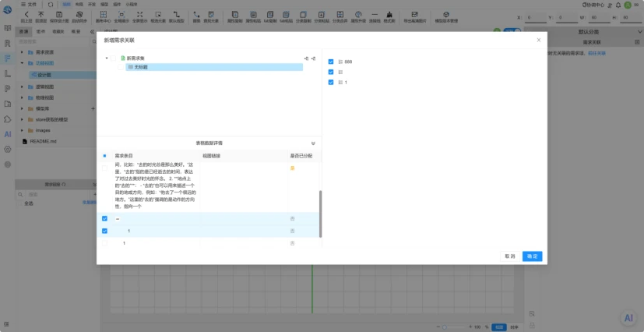Tick the 新需求集 tree checkbox
644x332 pixels.
pyautogui.click(x=114, y=58)
